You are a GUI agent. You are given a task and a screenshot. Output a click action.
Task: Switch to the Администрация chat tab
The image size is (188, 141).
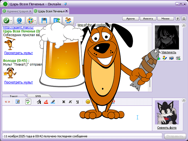[17, 11]
